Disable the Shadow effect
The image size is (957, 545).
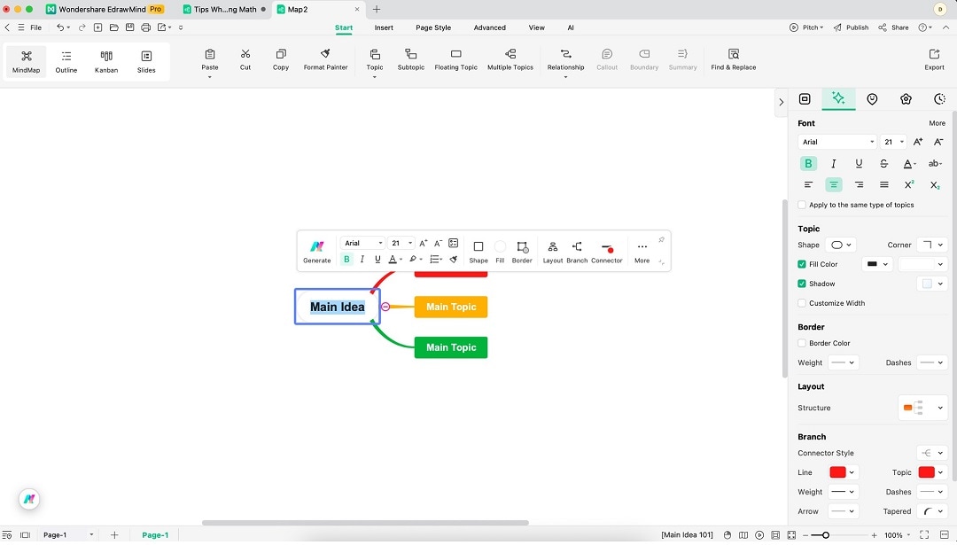pyautogui.click(x=802, y=284)
